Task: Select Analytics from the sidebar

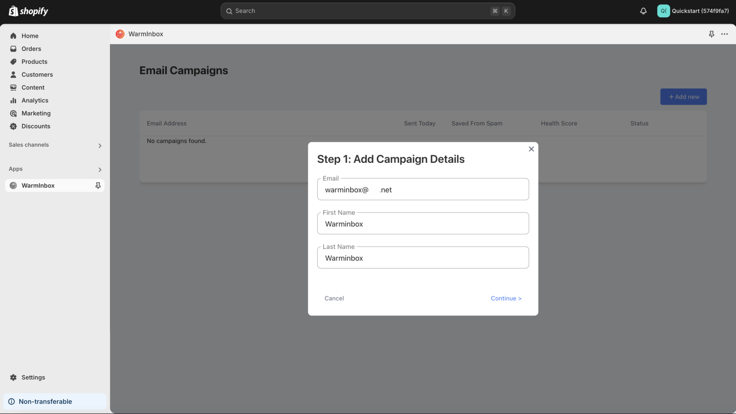Action: pyautogui.click(x=35, y=100)
